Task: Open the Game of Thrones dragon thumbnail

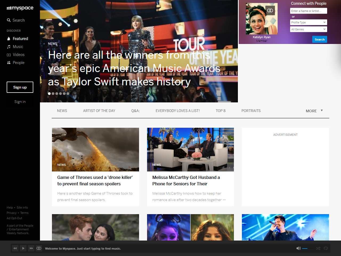Action: coord(95,150)
